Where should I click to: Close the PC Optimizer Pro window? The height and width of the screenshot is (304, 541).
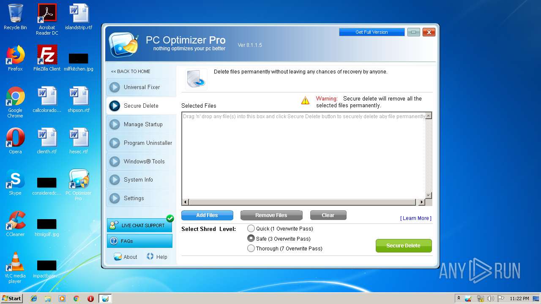pyautogui.click(x=429, y=32)
